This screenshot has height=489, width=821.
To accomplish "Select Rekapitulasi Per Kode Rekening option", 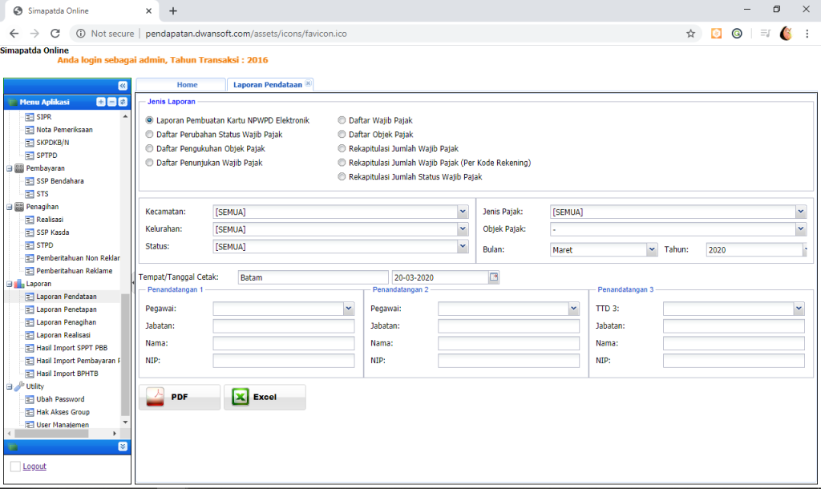I will (x=342, y=163).
